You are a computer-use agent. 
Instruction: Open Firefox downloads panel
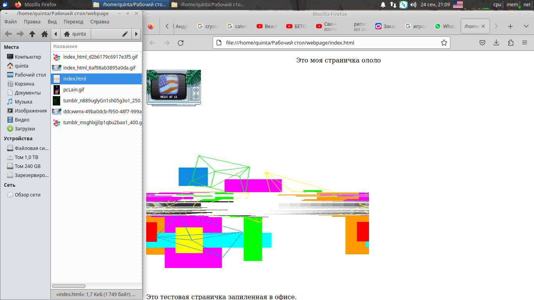(496, 43)
